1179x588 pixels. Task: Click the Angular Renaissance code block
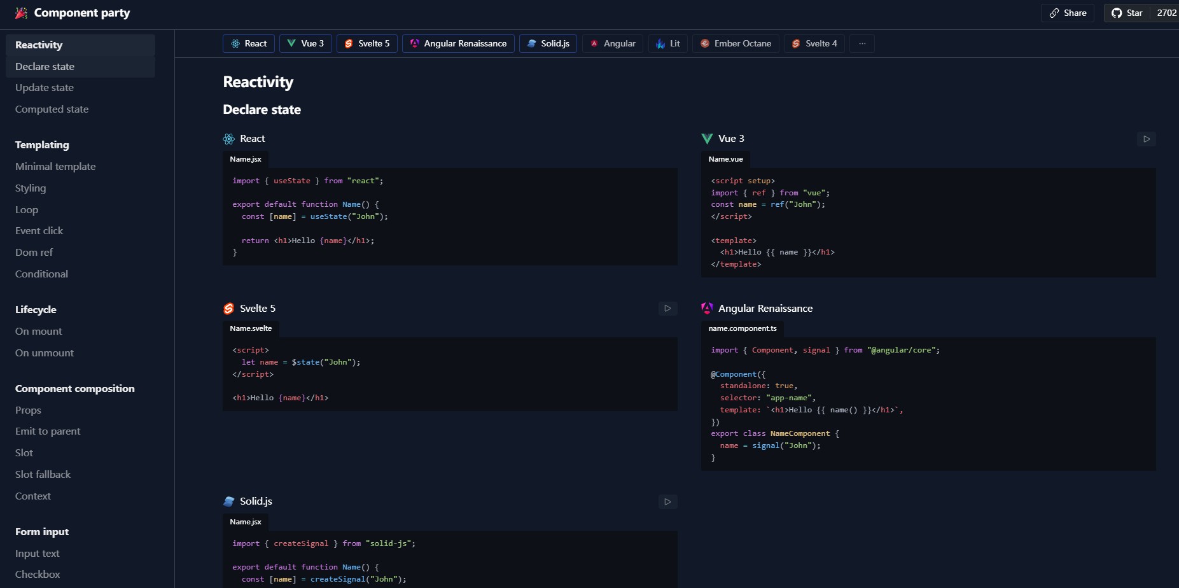[928, 404]
